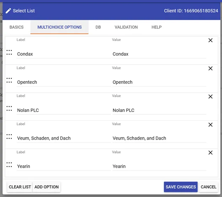Click the Yearin value field

[159, 166]
